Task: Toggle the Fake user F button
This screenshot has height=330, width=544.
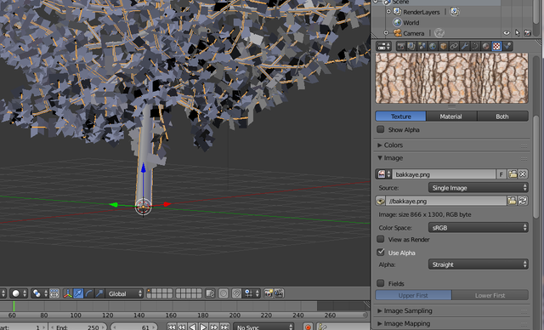Action: tap(501, 174)
